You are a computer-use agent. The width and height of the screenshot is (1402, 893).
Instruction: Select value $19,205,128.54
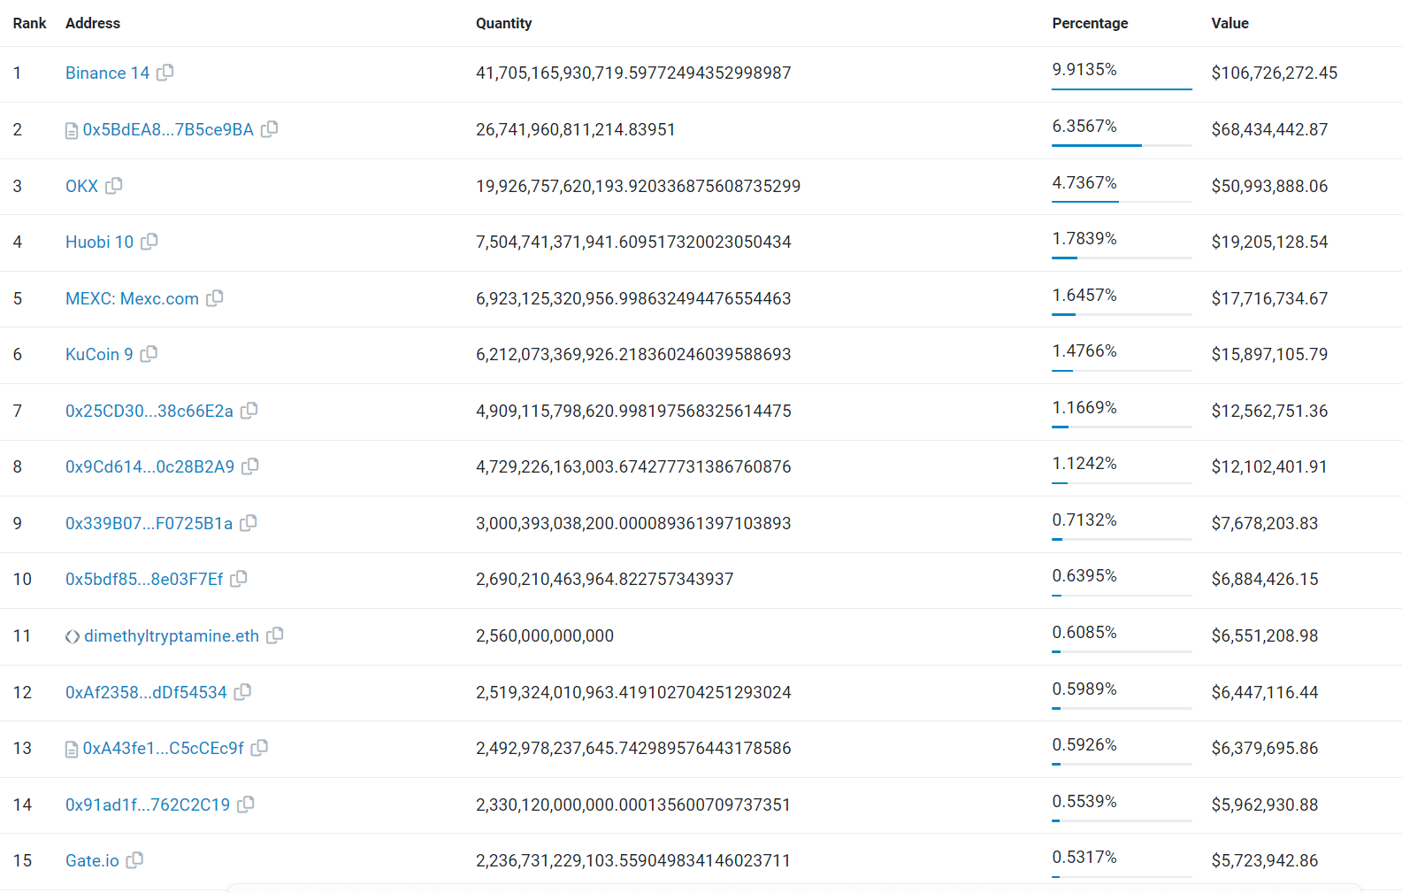click(1269, 242)
